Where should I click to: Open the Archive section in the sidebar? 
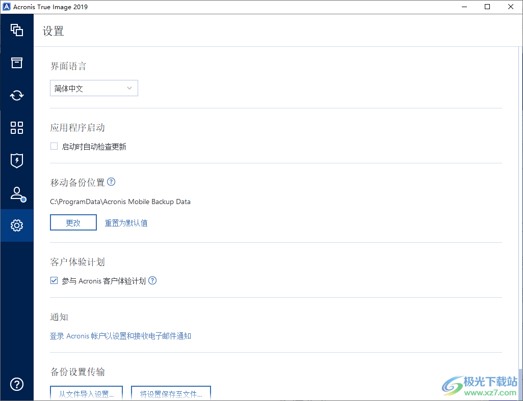(17, 63)
